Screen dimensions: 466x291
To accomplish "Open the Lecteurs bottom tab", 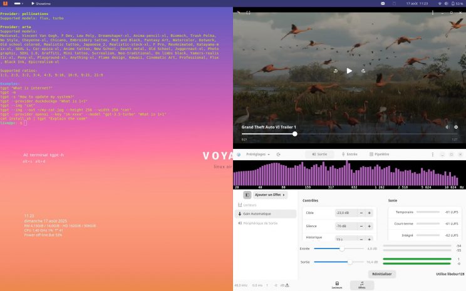I will coord(337,285).
